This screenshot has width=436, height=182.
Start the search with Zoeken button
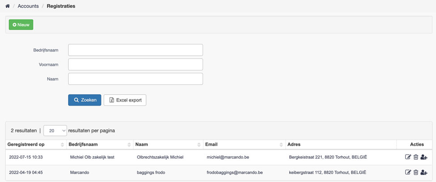(85, 100)
